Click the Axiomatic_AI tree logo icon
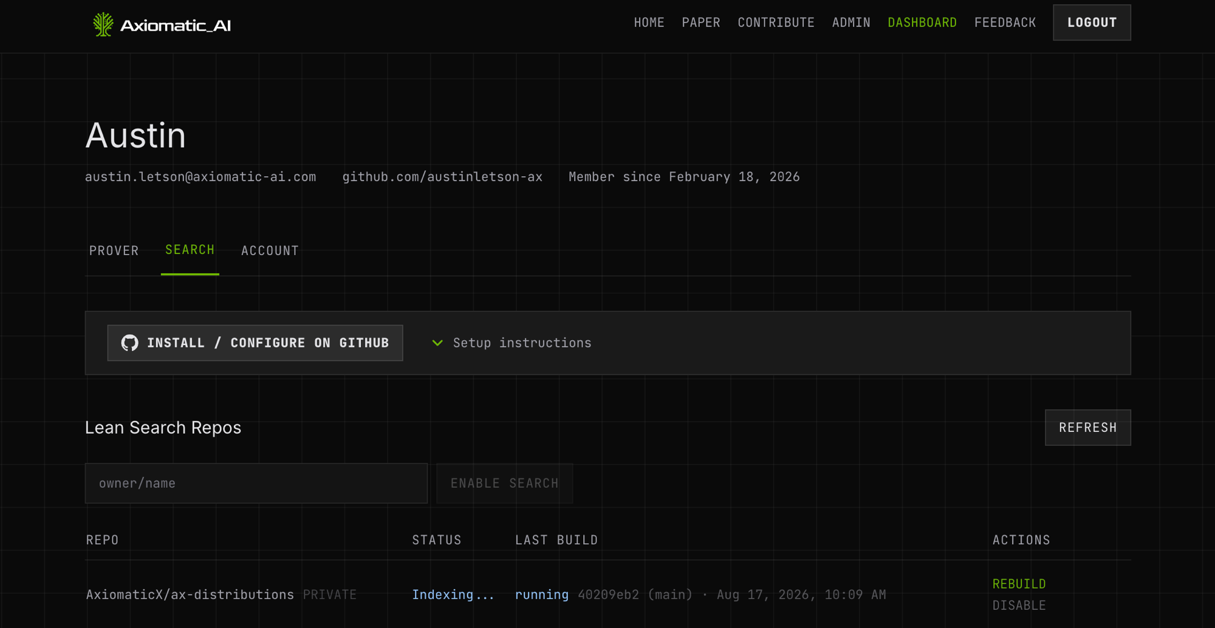1215x628 pixels. pyautogui.click(x=103, y=25)
